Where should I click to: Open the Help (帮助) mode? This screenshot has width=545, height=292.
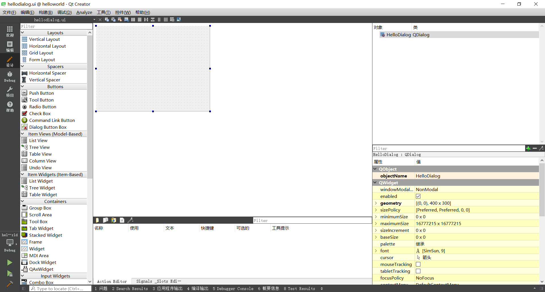point(10,107)
